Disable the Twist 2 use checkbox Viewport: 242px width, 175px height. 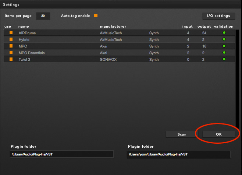[x=11, y=59]
